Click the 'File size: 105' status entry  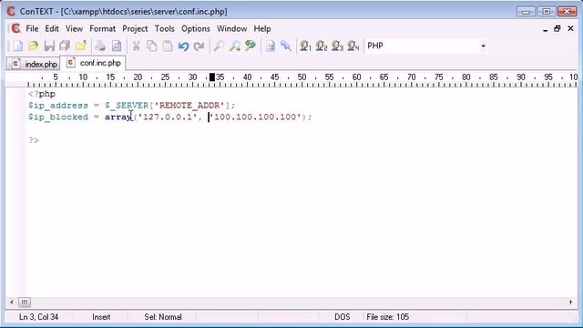(x=387, y=317)
